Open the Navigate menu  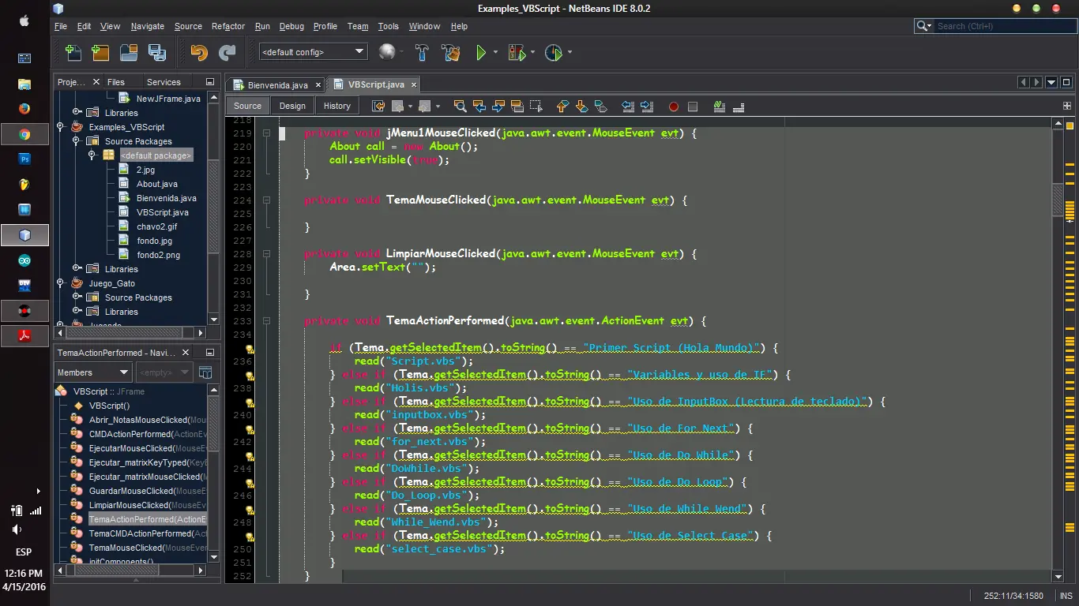click(148, 26)
